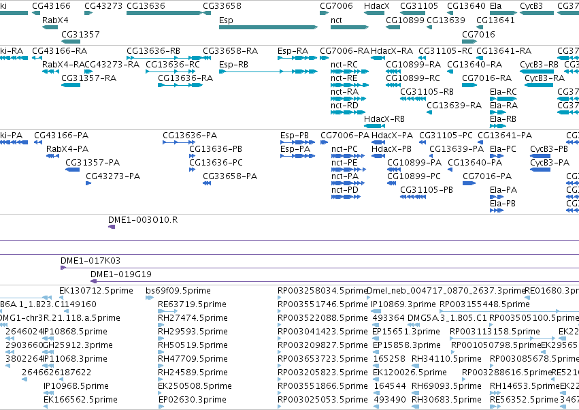Open the CG31105-PB protein label

(x=427, y=190)
